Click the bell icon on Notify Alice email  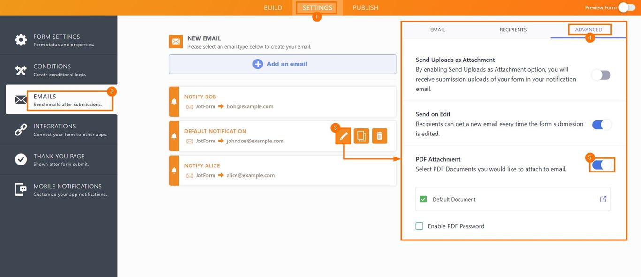click(174, 170)
